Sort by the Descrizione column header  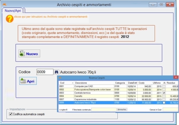tap(94, 83)
